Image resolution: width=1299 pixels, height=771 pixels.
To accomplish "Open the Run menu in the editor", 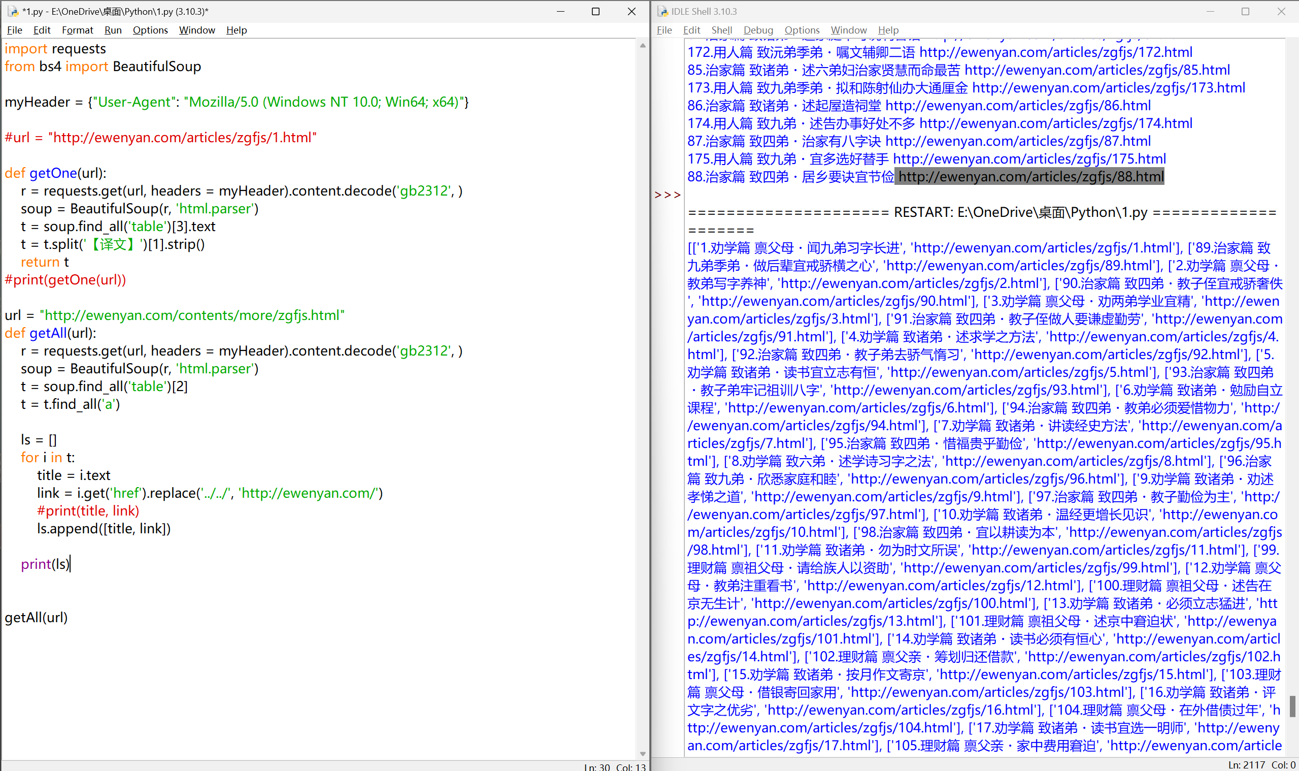I will click(x=113, y=30).
